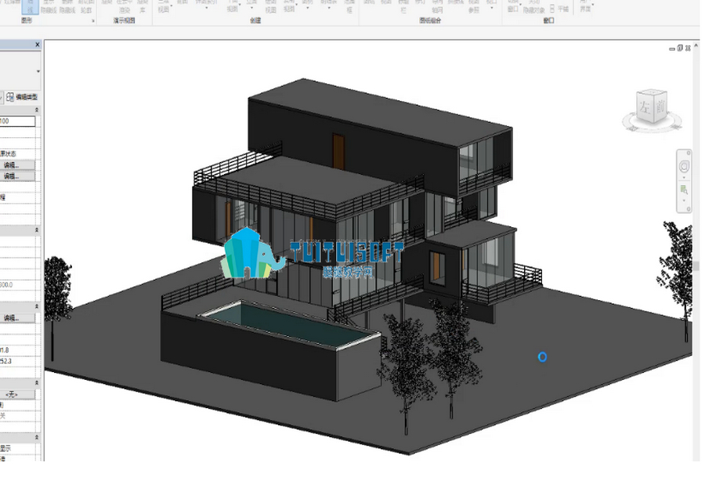The height and width of the screenshot is (481, 705).
Task: Collapse the properties section containing the 300.0 value
Action: 36,230
